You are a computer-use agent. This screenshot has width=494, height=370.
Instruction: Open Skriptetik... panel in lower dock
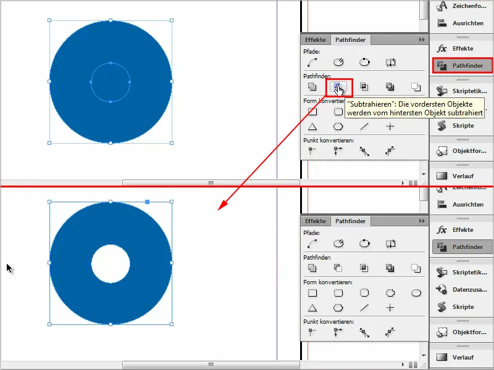(462, 272)
